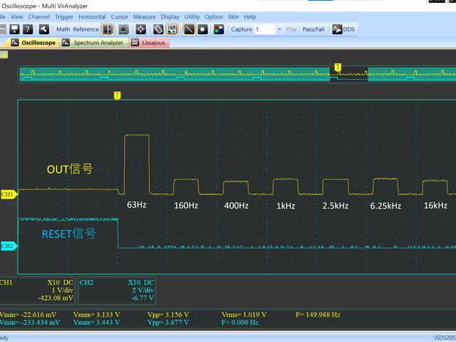Click the Math button
This screenshot has width=456, height=342.
[x=63, y=29]
